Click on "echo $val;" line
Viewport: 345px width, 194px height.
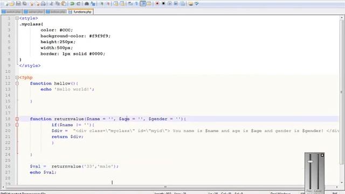coord(43,172)
